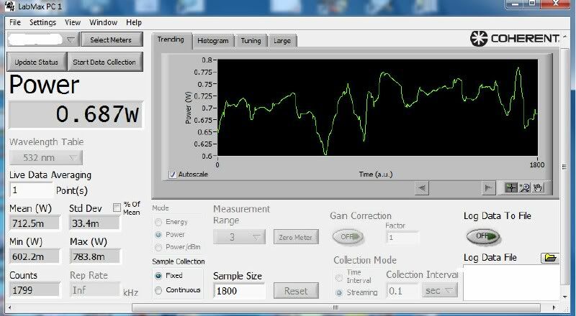The width and height of the screenshot is (576, 316).
Task: Click the horizontal scrollbar thumb
Action: [x=336, y=307]
